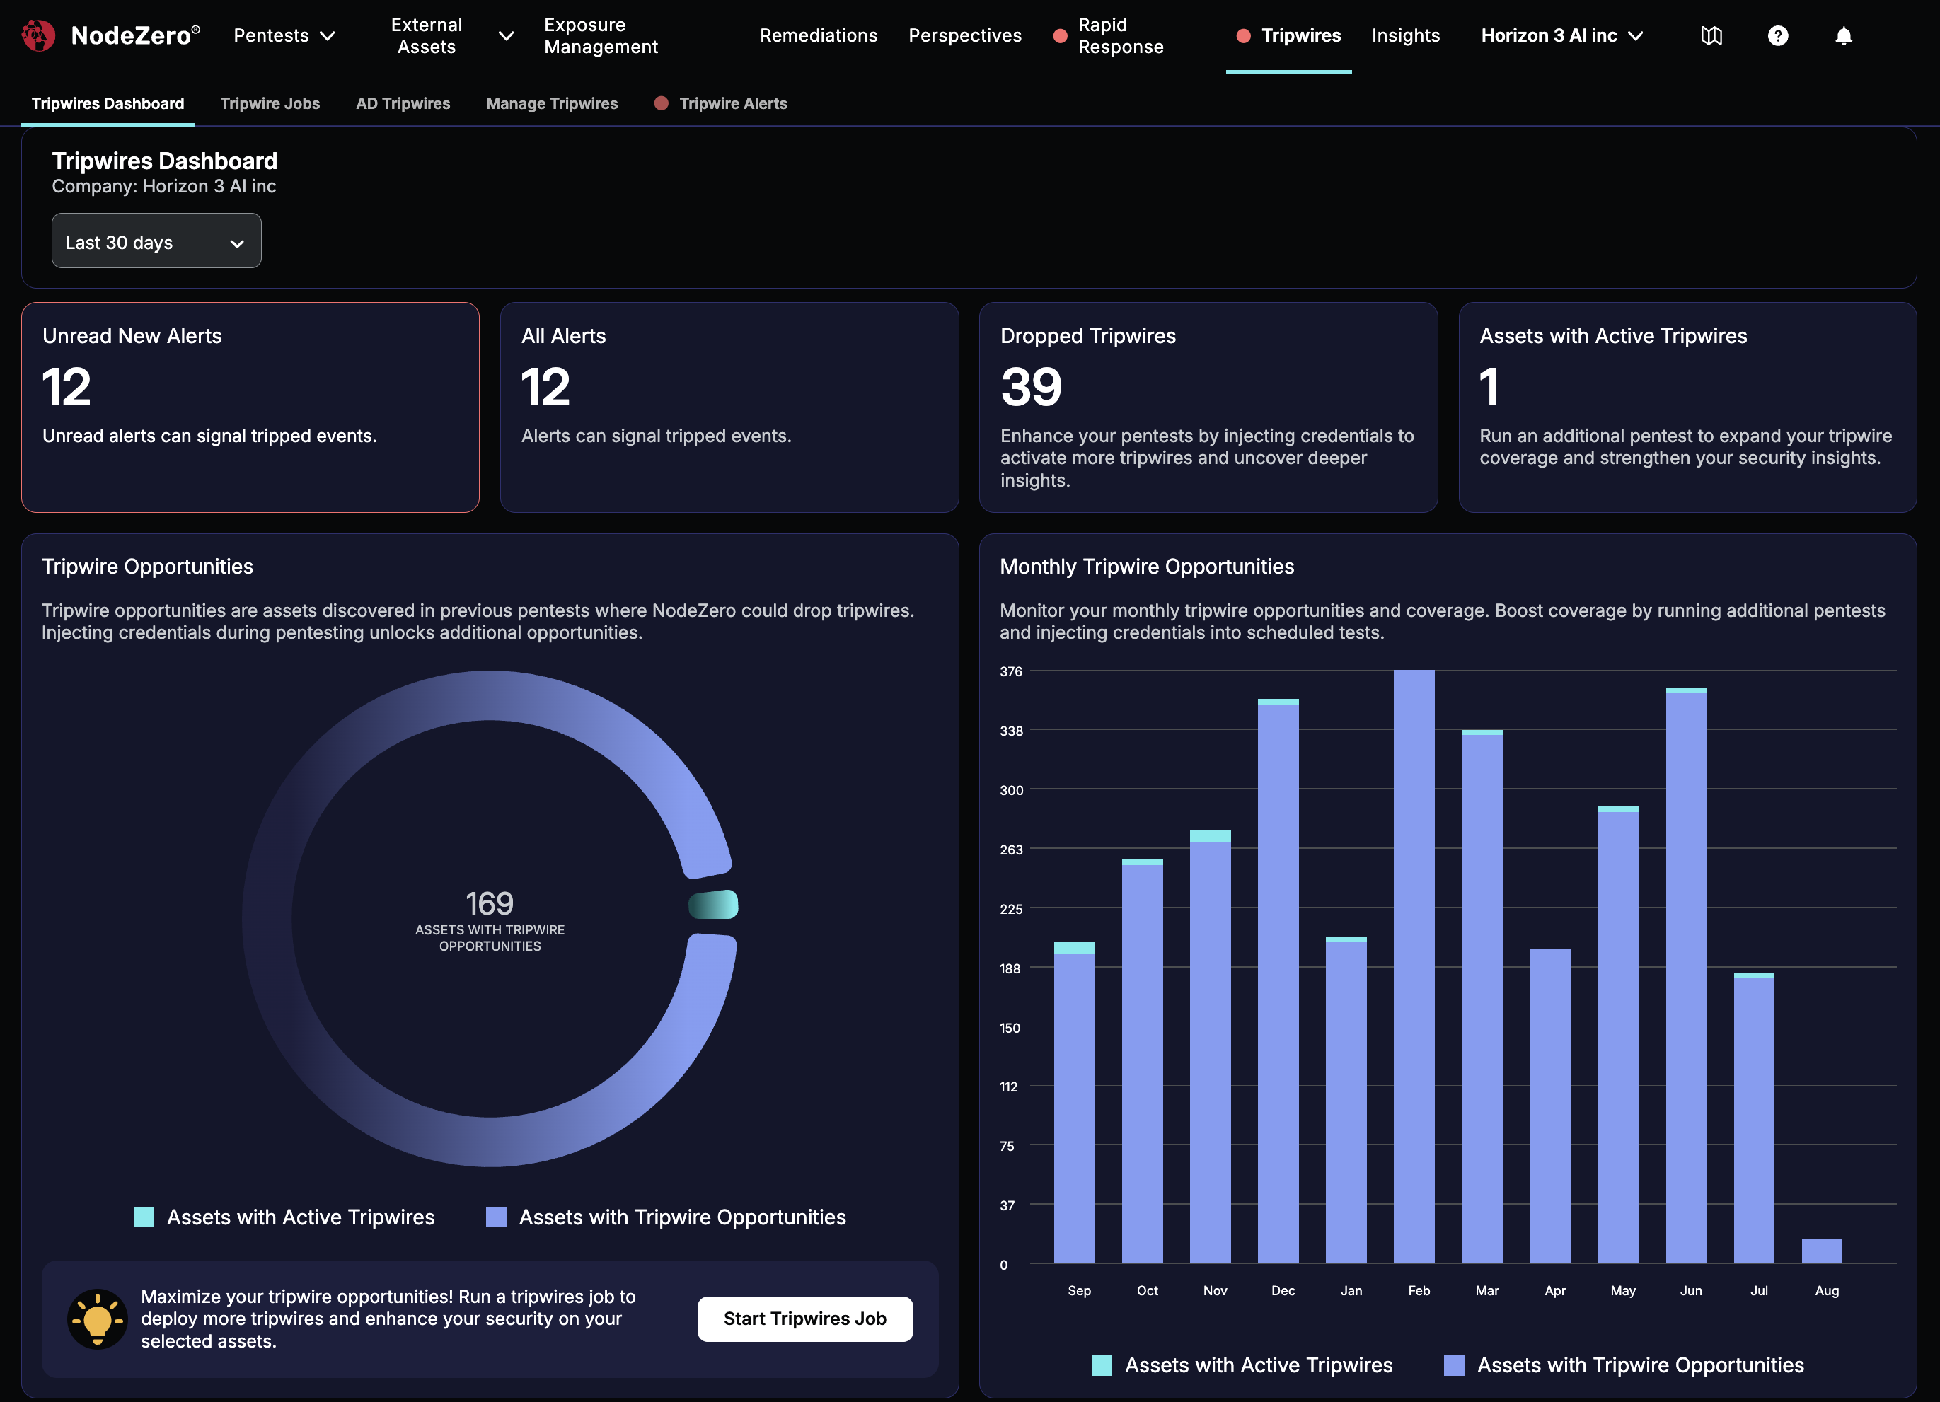Select the Dec bar in monthly chart
Image resolution: width=1940 pixels, height=1402 pixels.
[x=1278, y=981]
